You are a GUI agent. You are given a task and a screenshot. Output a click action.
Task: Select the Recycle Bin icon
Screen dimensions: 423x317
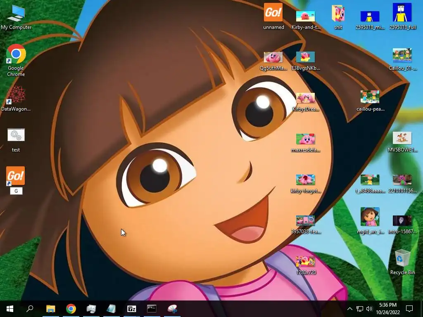click(402, 262)
